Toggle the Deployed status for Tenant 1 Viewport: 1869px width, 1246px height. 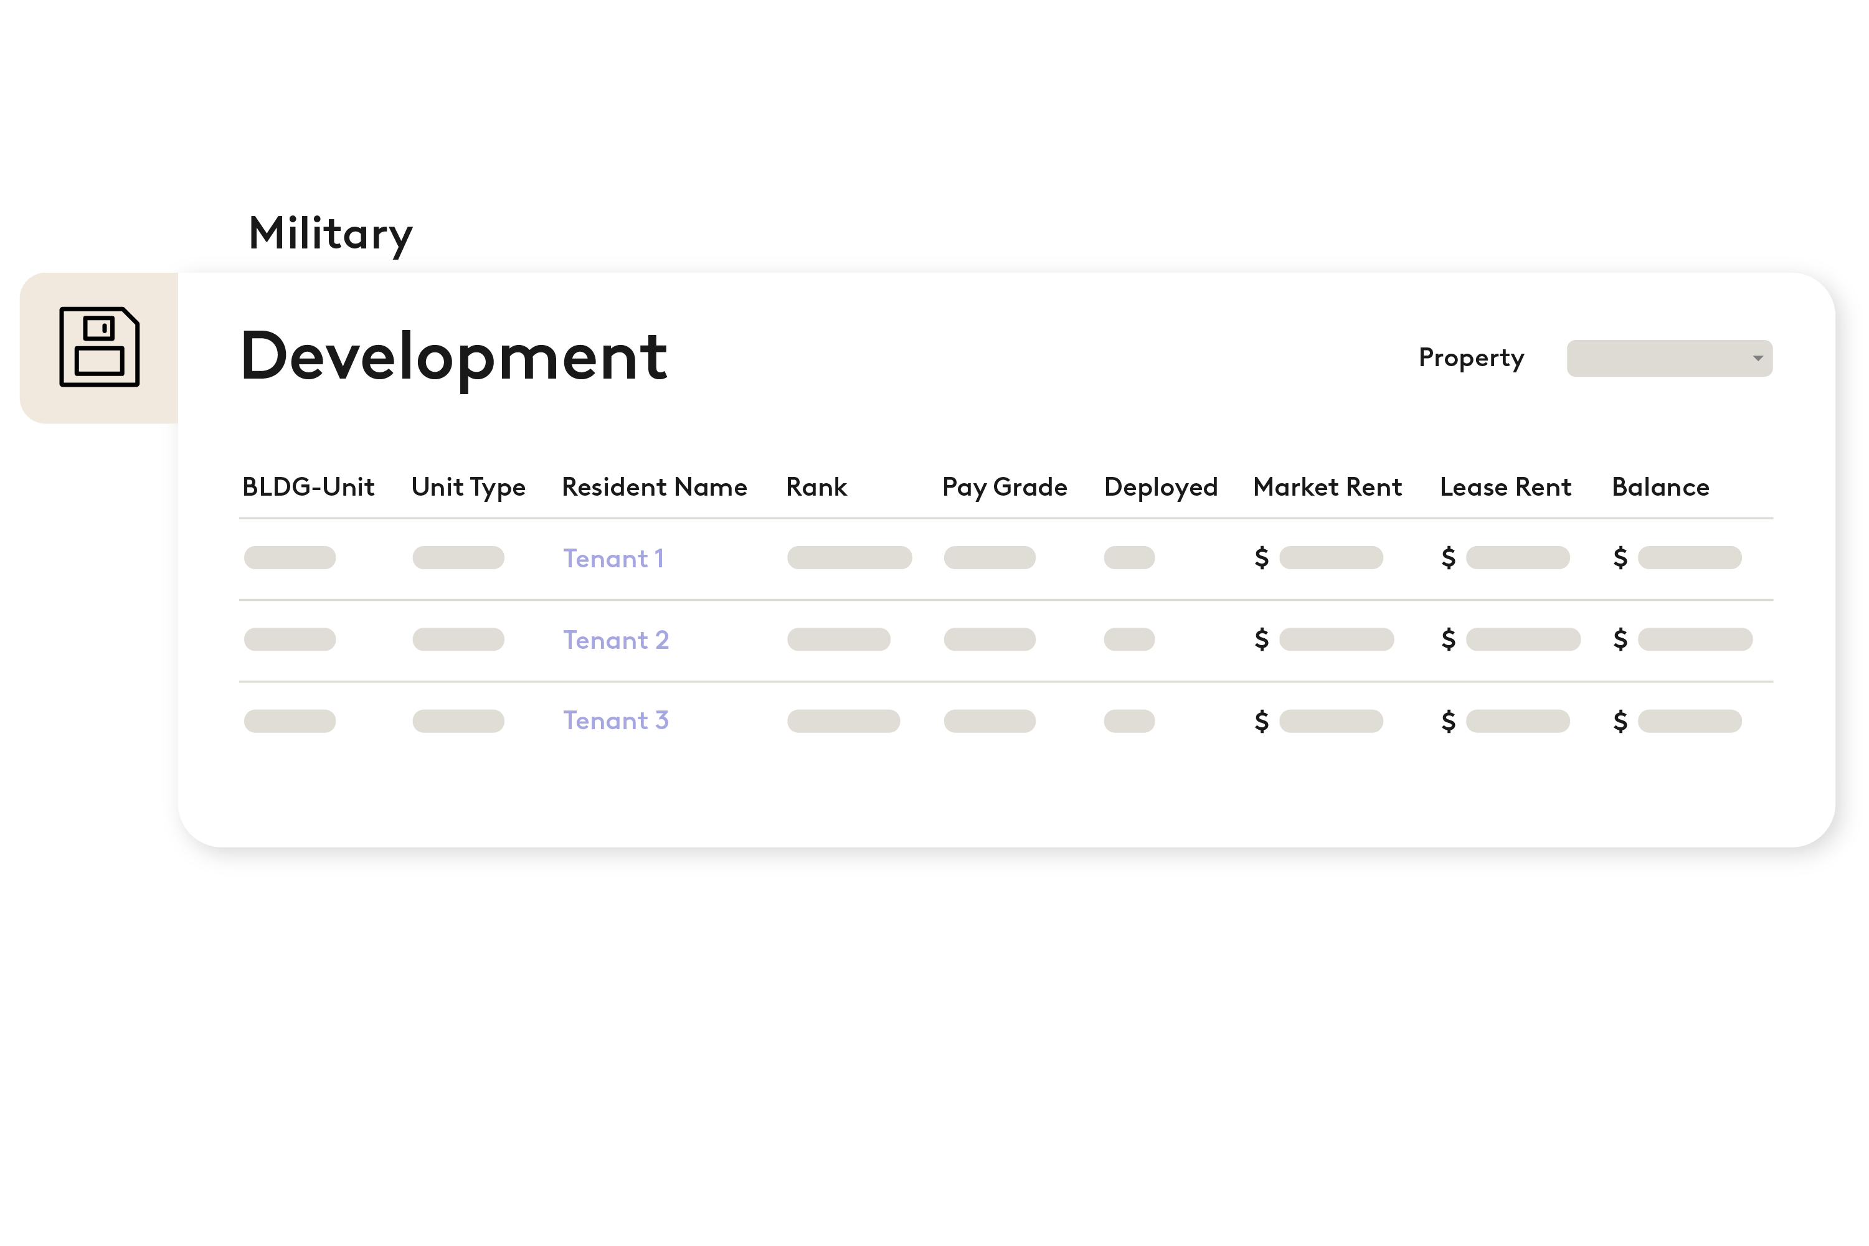pyautogui.click(x=1129, y=559)
